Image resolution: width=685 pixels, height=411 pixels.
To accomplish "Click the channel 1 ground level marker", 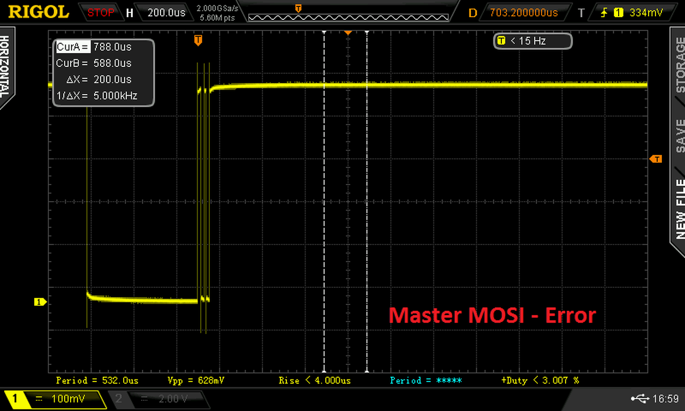I will (40, 302).
